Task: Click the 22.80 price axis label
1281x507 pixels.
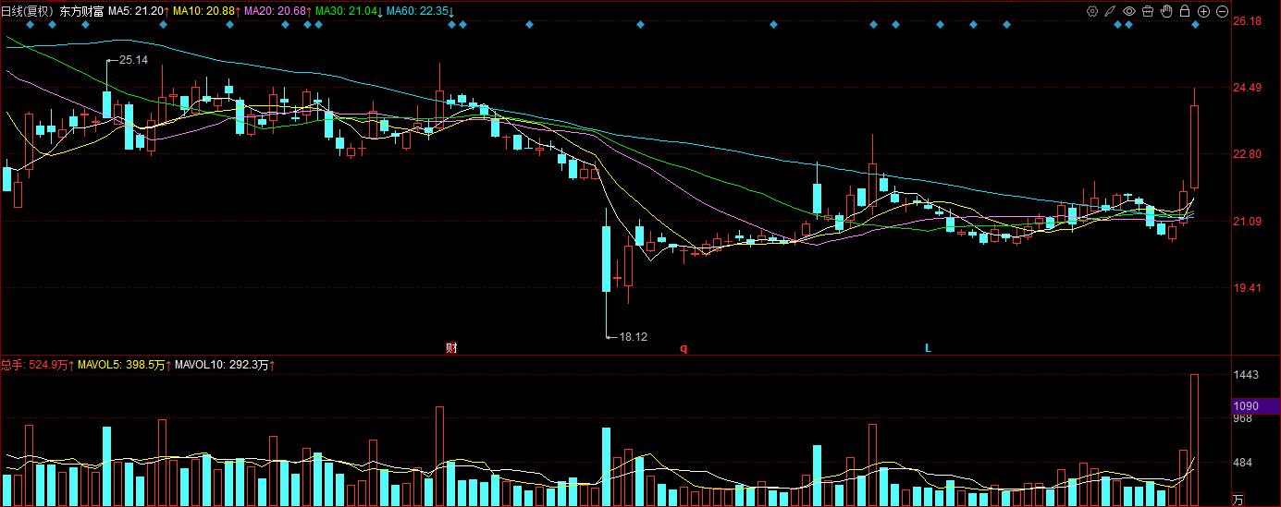Action: [x=1248, y=154]
